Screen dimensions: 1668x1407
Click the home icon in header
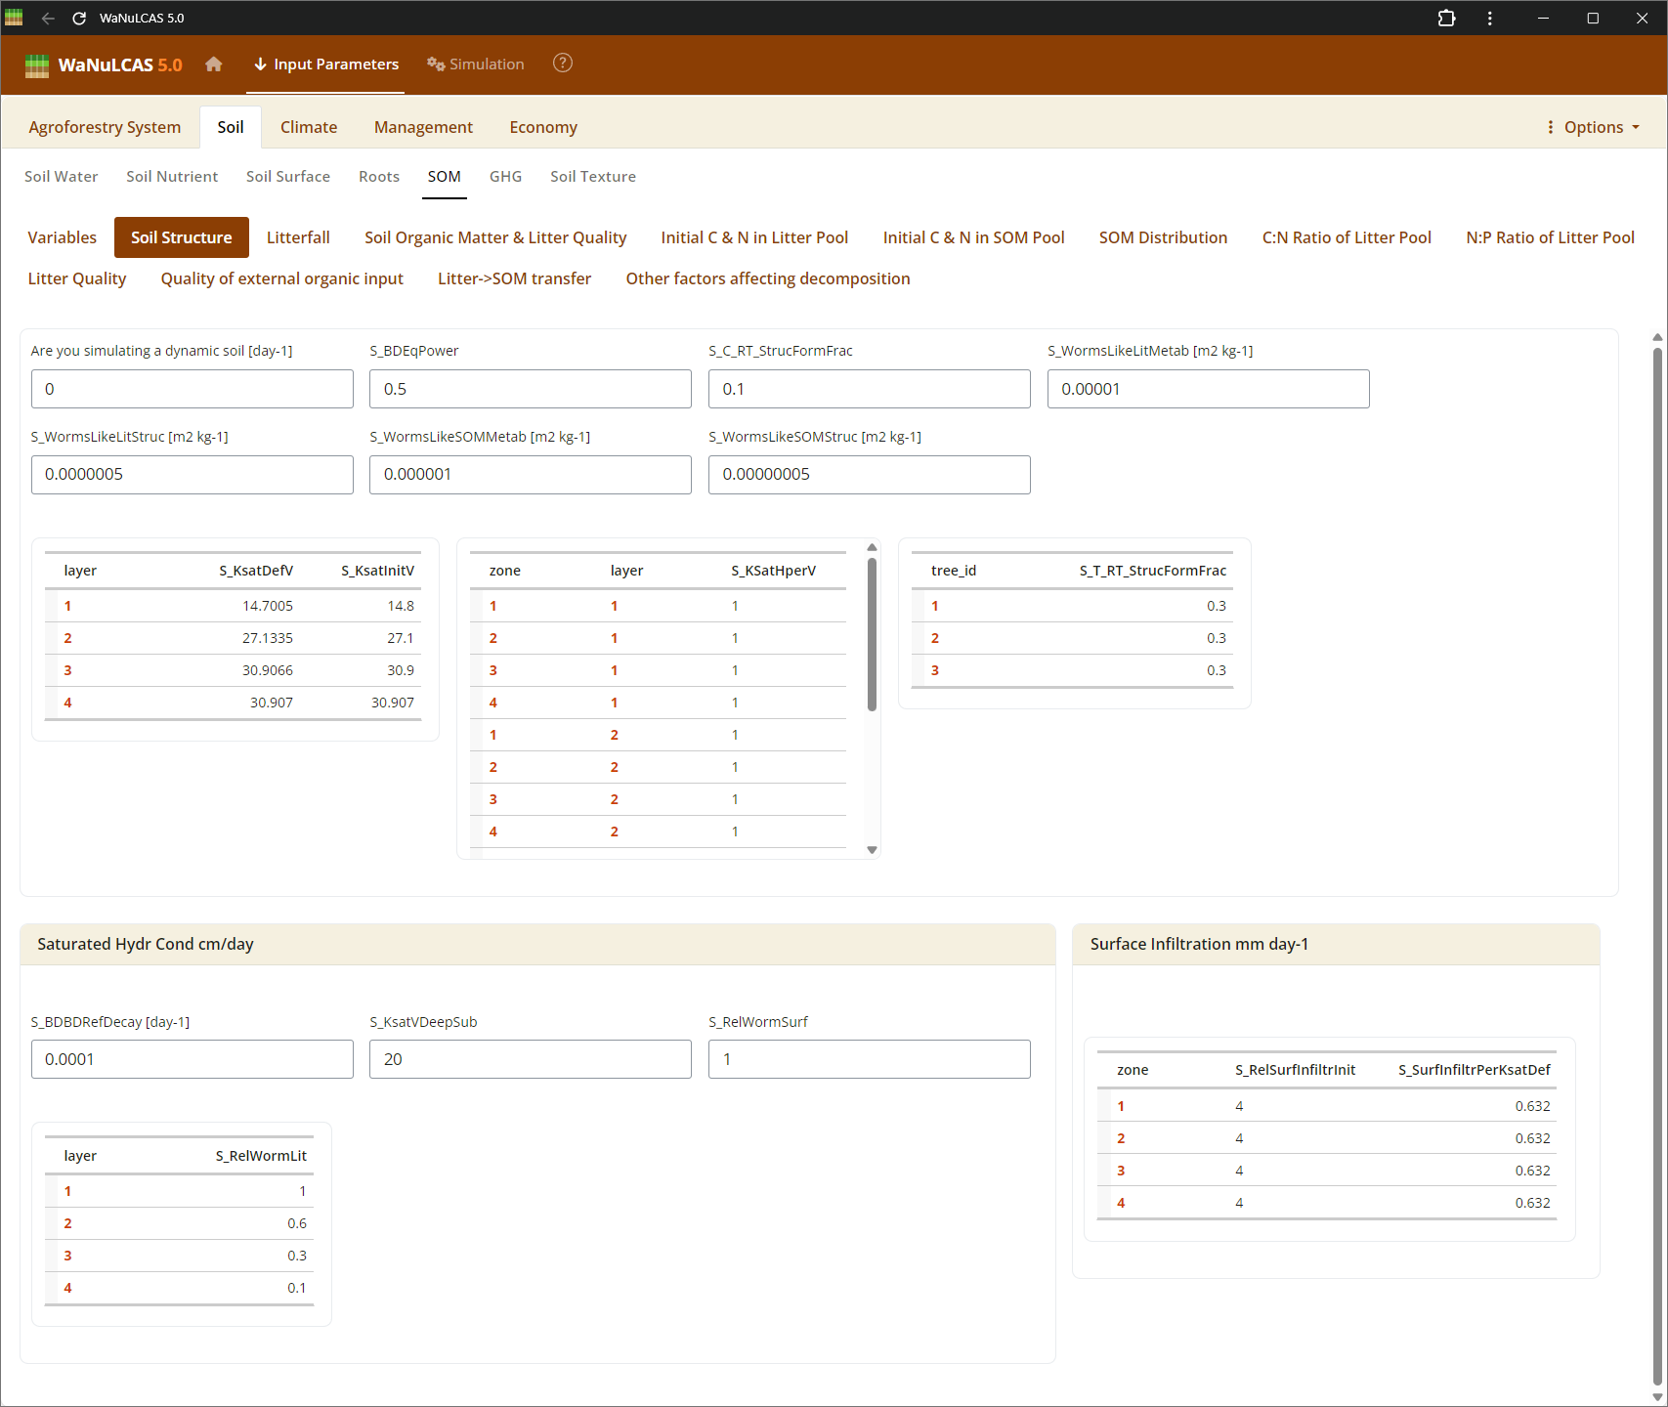coord(214,64)
